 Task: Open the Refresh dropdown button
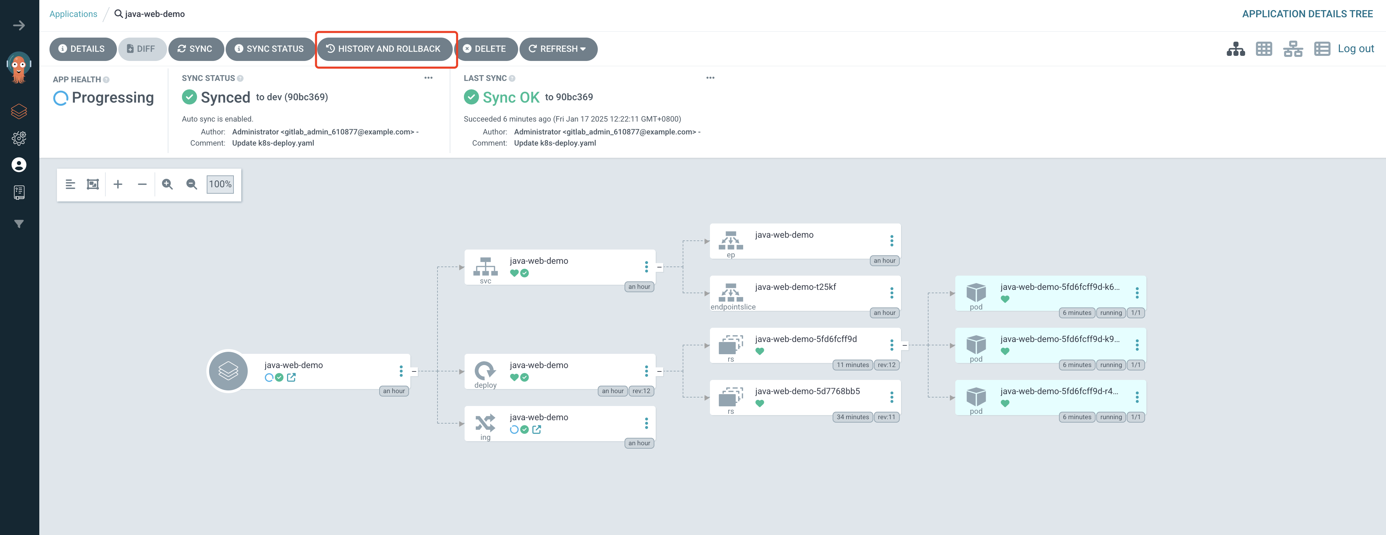click(558, 49)
